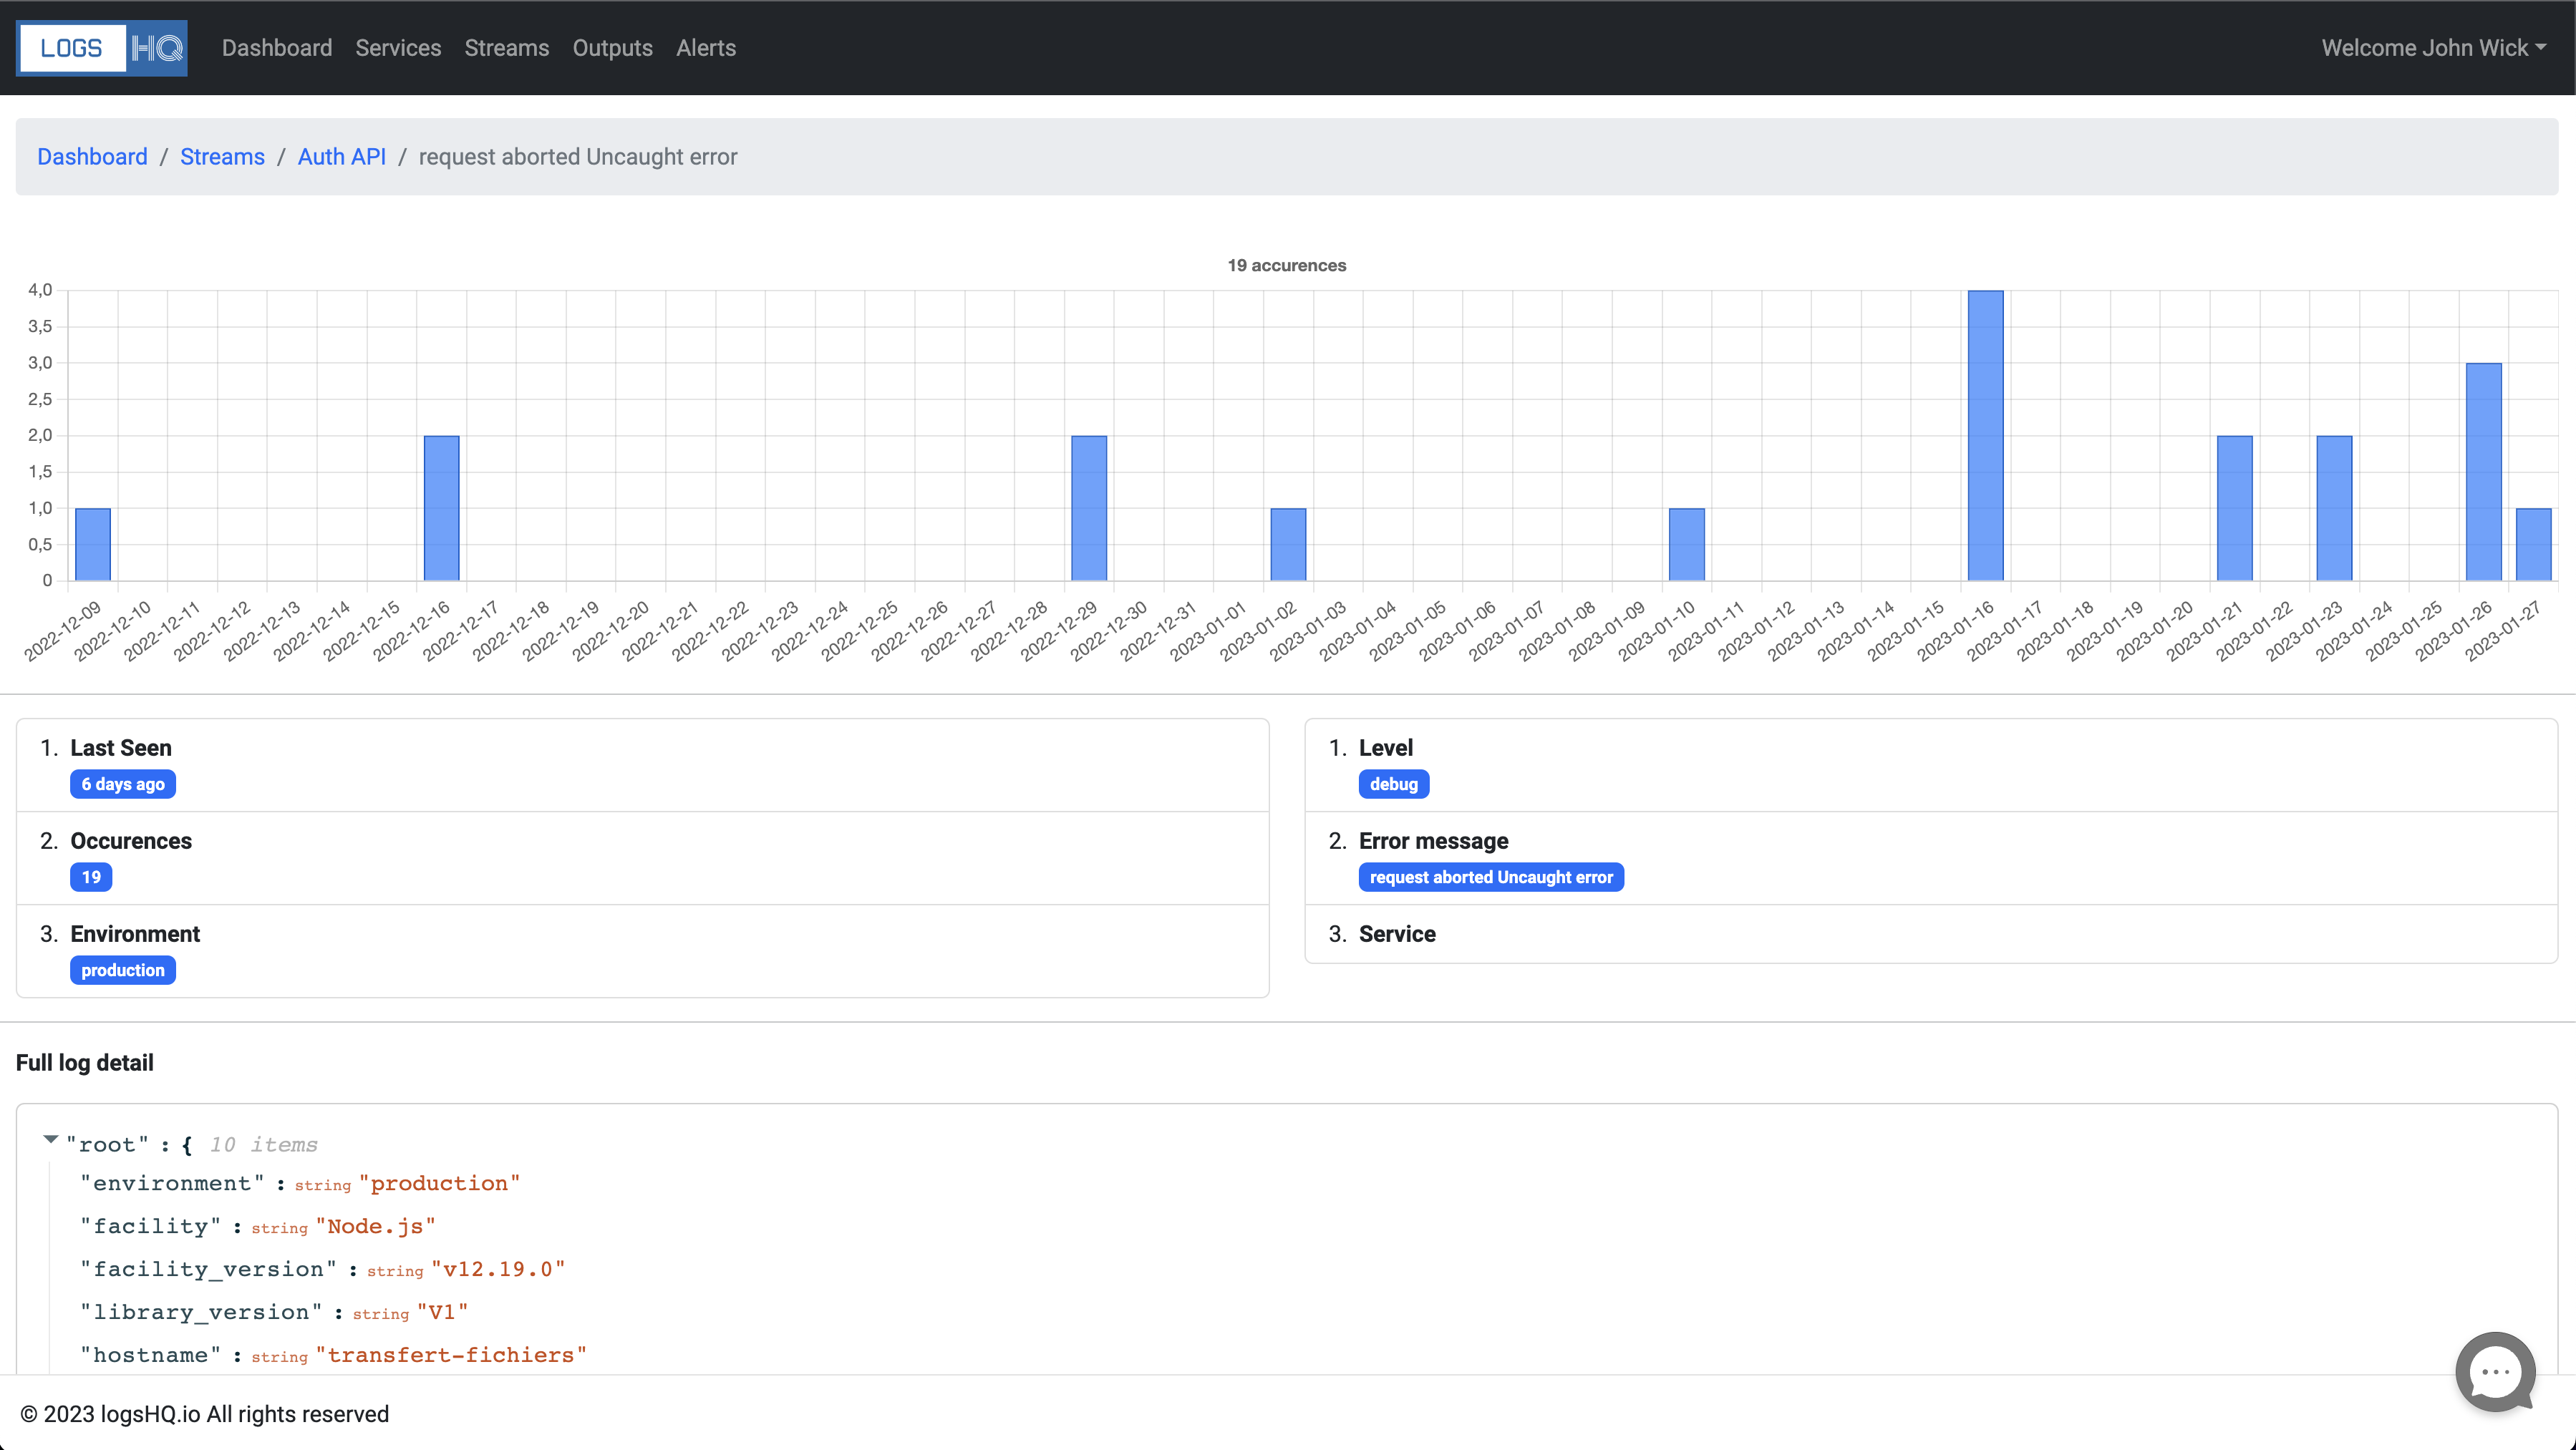
Task: Click the production environment badge
Action: click(123, 970)
